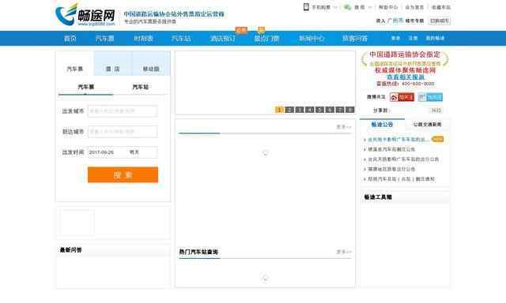
Task: Expand the 微信 dropdown arrow
Action: click(x=370, y=7)
